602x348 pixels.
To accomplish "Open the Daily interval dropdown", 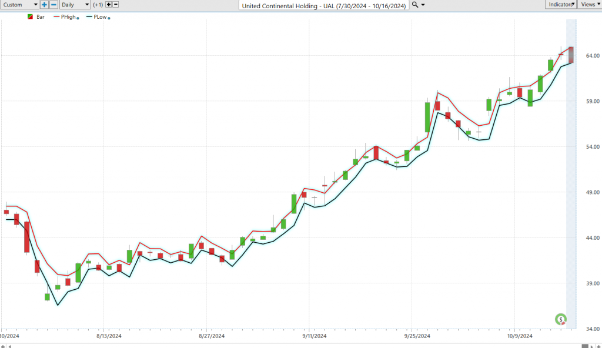I will (x=75, y=5).
